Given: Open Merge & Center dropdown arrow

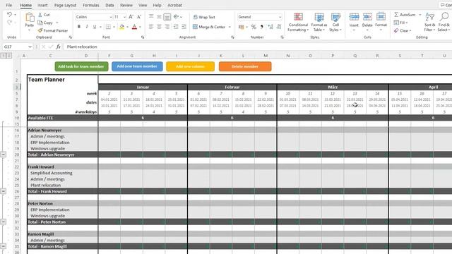Looking at the screenshot, I should tap(230, 27).
